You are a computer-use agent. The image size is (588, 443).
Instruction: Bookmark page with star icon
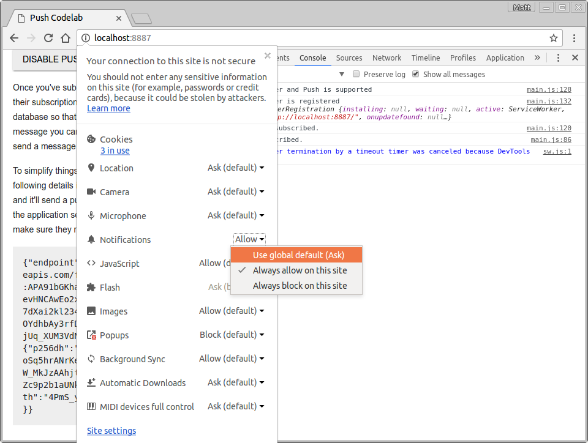(x=553, y=38)
